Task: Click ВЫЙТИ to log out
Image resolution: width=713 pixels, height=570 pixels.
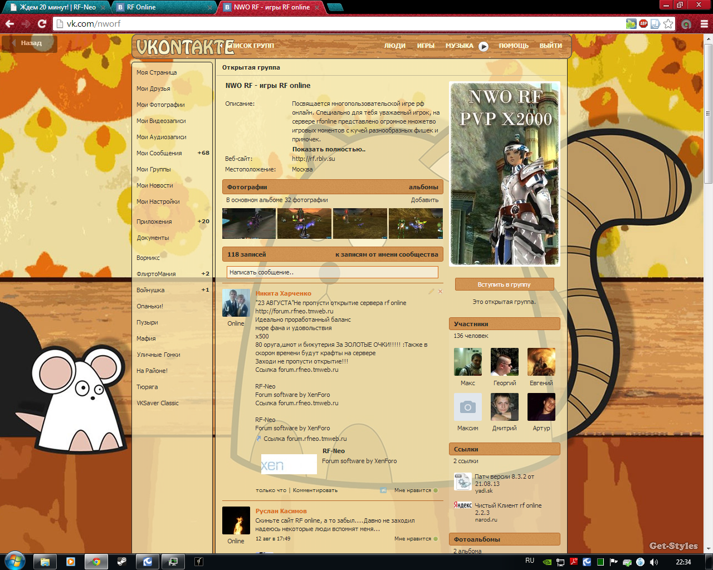Action: pyautogui.click(x=550, y=46)
